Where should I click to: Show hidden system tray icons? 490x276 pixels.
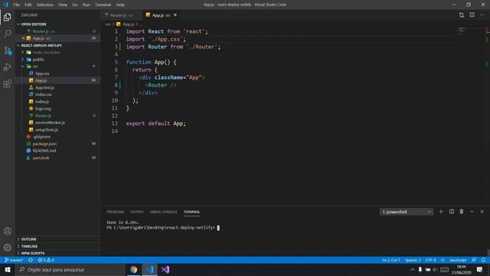pyautogui.click(x=413, y=270)
